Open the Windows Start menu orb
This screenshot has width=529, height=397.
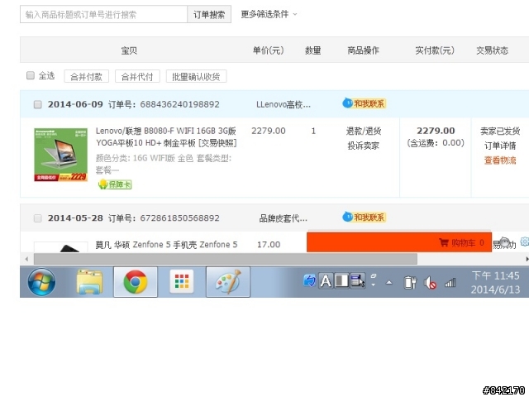[x=41, y=282]
